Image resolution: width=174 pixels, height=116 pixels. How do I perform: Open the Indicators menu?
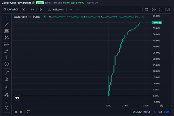[x=56, y=9]
